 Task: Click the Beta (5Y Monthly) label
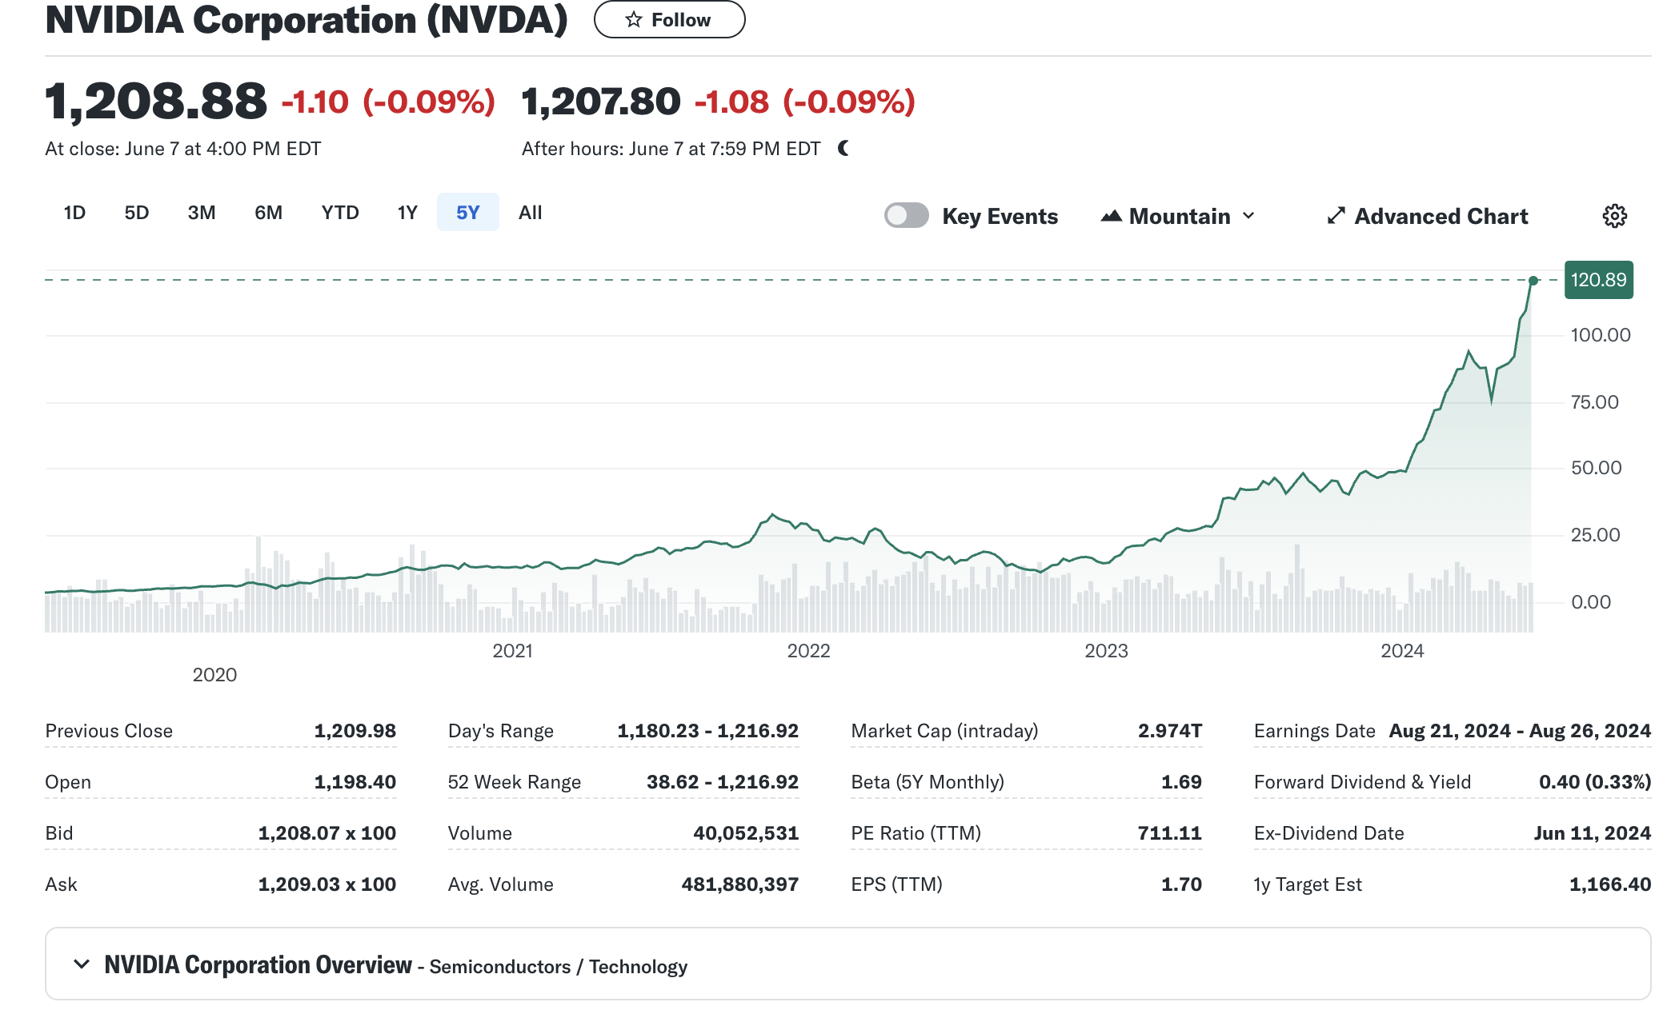click(x=928, y=782)
